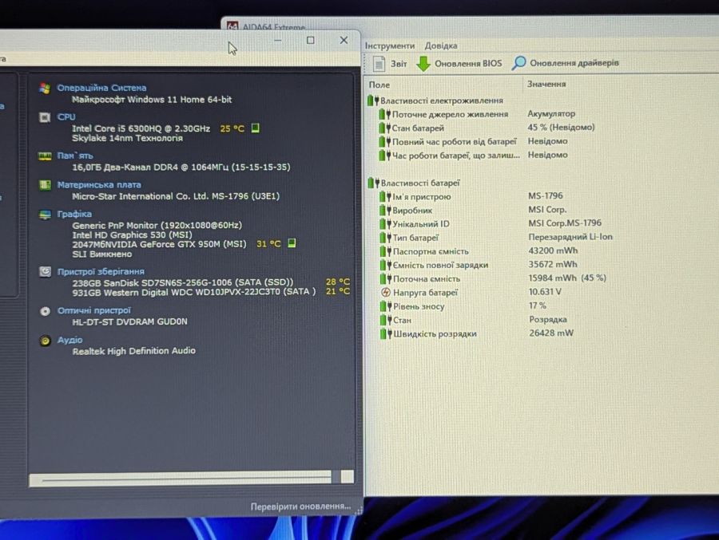Select the Ємність повної зарядки row
719x540 pixels.
click(x=479, y=265)
